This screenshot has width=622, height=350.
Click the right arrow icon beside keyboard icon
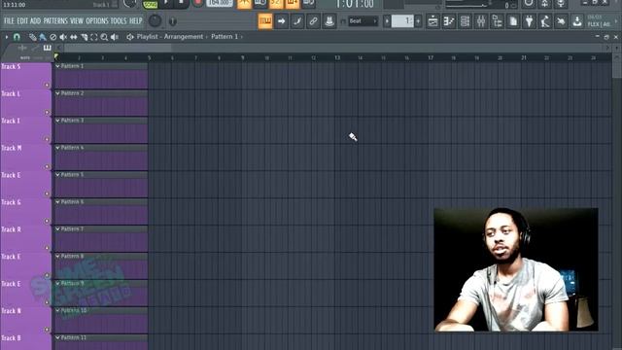coord(281,21)
